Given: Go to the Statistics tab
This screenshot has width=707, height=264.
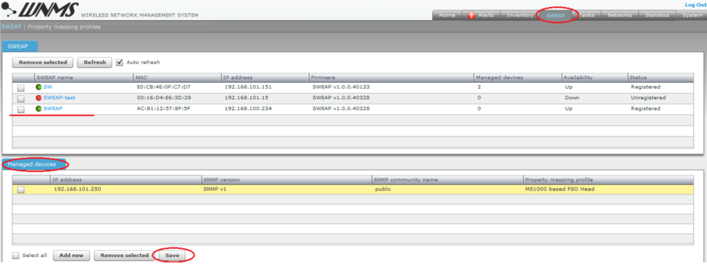Looking at the screenshot, I should 657,15.
